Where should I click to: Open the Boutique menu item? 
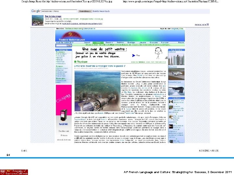click(131, 42)
